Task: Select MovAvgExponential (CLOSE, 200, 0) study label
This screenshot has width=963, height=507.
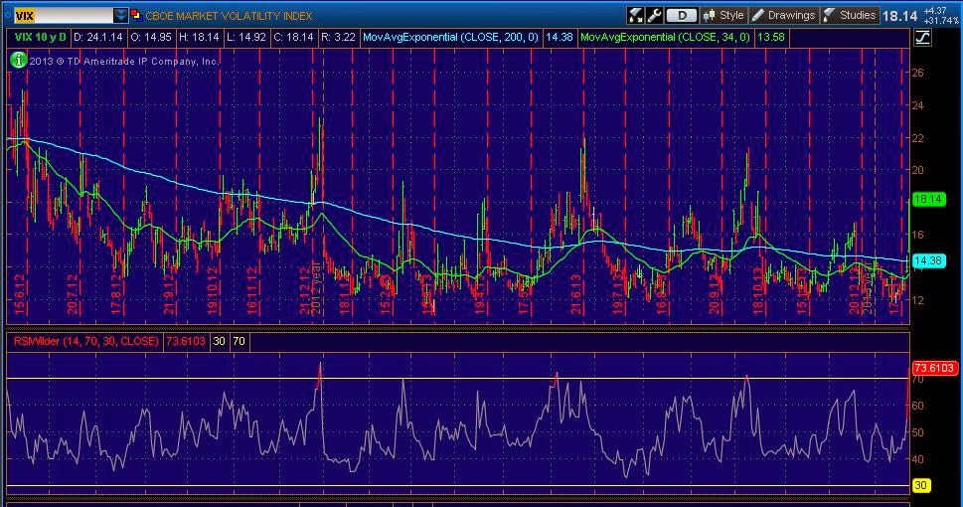Action: 451,37
